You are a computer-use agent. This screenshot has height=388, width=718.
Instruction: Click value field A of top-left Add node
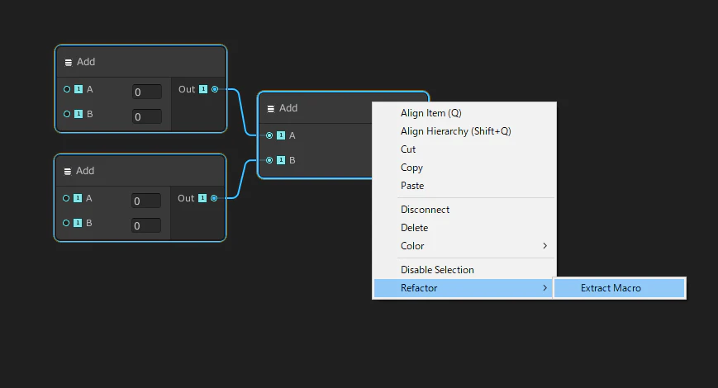pyautogui.click(x=147, y=92)
